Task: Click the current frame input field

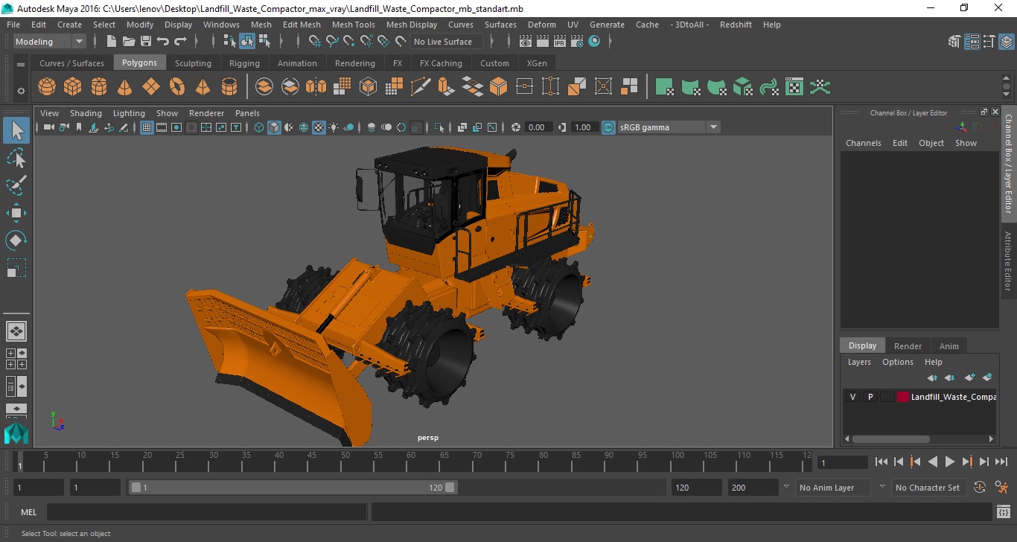Action: click(x=843, y=462)
